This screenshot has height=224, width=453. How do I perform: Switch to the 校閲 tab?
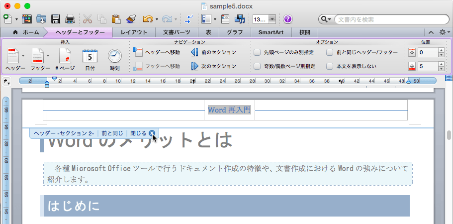pyautogui.click(x=305, y=32)
